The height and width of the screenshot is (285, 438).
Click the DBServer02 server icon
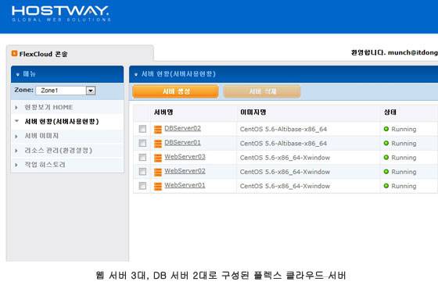tap(158, 130)
